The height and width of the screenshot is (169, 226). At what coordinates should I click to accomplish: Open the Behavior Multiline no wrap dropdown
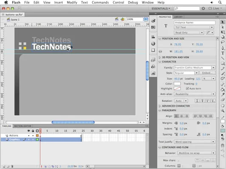[x=196, y=153]
